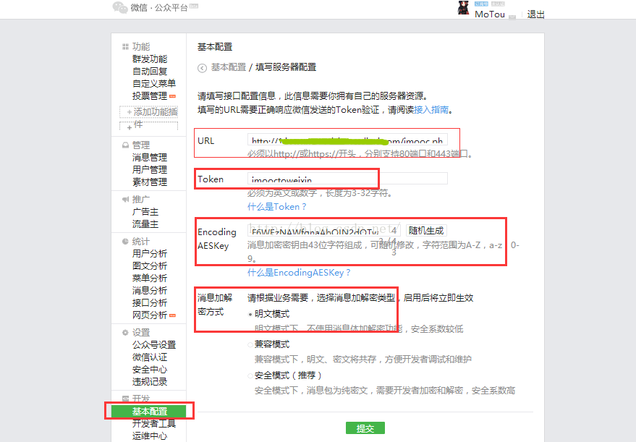Screen dimensions: 636x442
Task: Click the back arrow beside 基本配置 breadcrumb
Action: pos(202,68)
